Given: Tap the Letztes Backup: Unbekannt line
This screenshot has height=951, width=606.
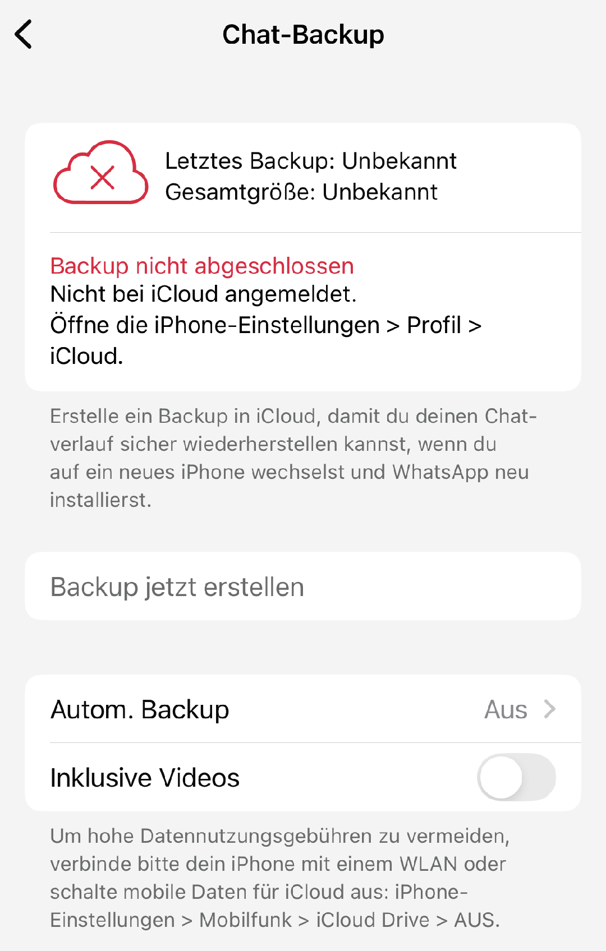Looking at the screenshot, I should (x=311, y=161).
